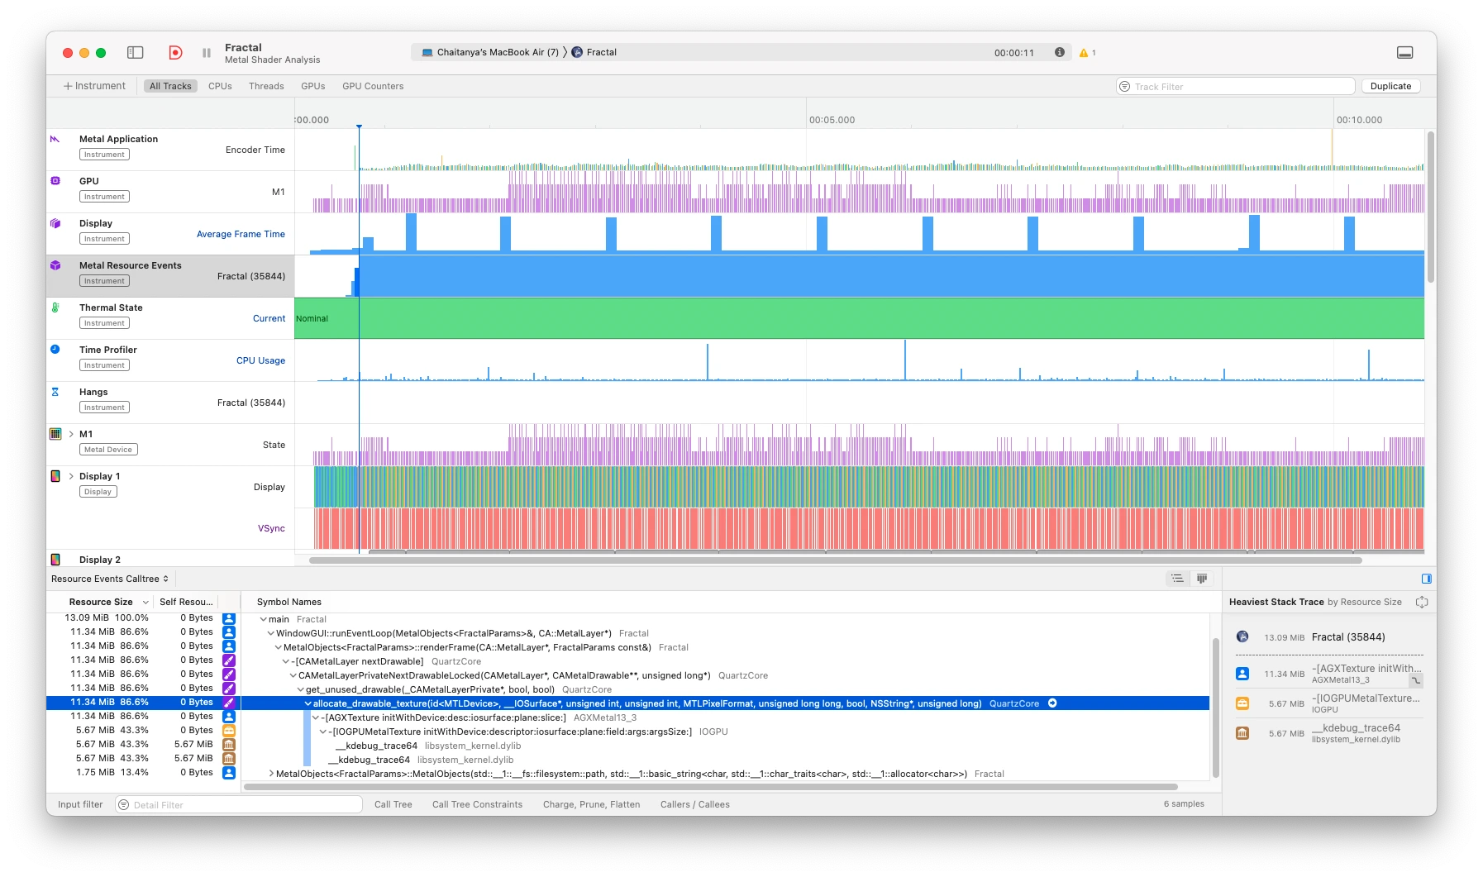
Task: Open the Resource Events Calltree dropdown
Action: (110, 579)
